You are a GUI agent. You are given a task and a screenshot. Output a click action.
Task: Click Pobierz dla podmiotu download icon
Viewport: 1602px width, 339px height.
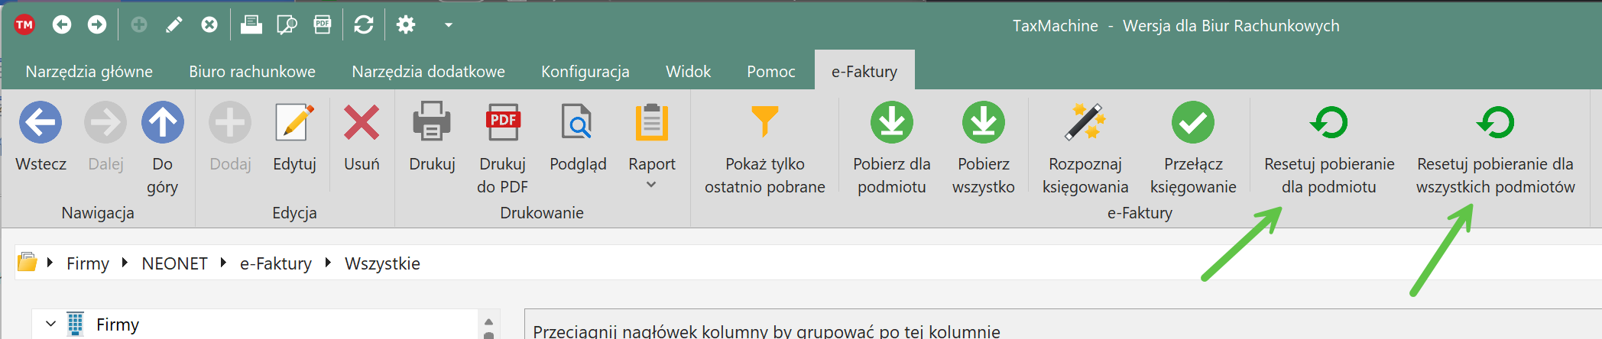(891, 123)
